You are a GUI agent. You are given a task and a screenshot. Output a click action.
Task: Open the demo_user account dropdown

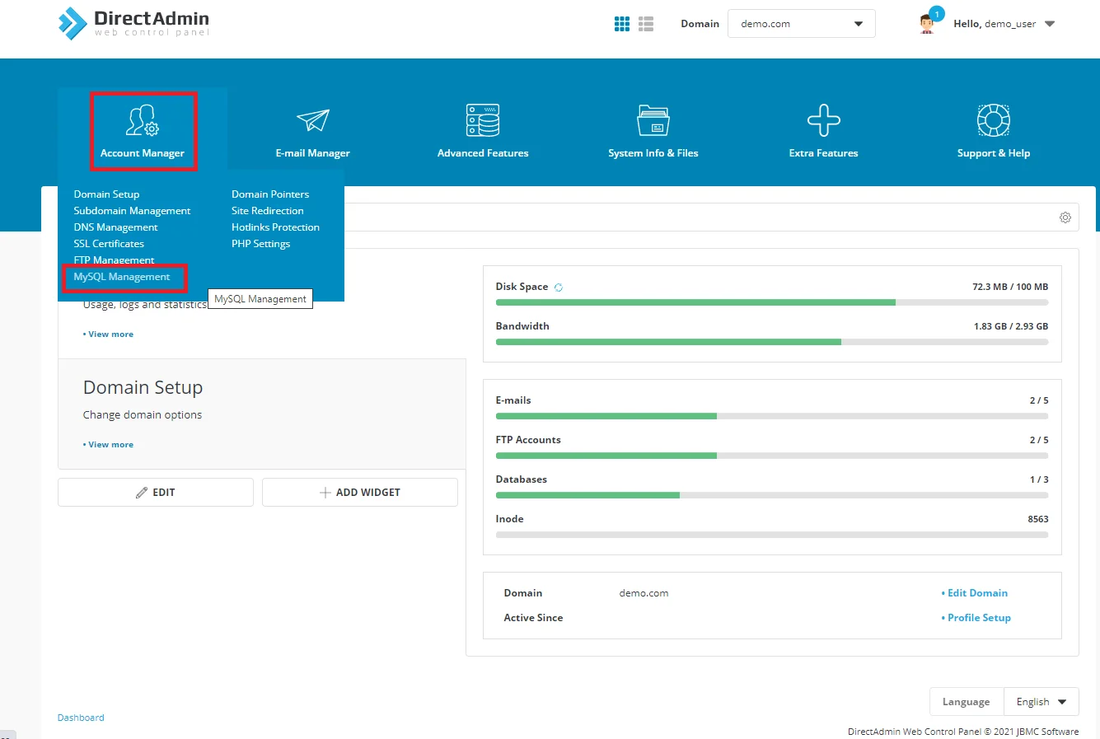[x=1049, y=24]
